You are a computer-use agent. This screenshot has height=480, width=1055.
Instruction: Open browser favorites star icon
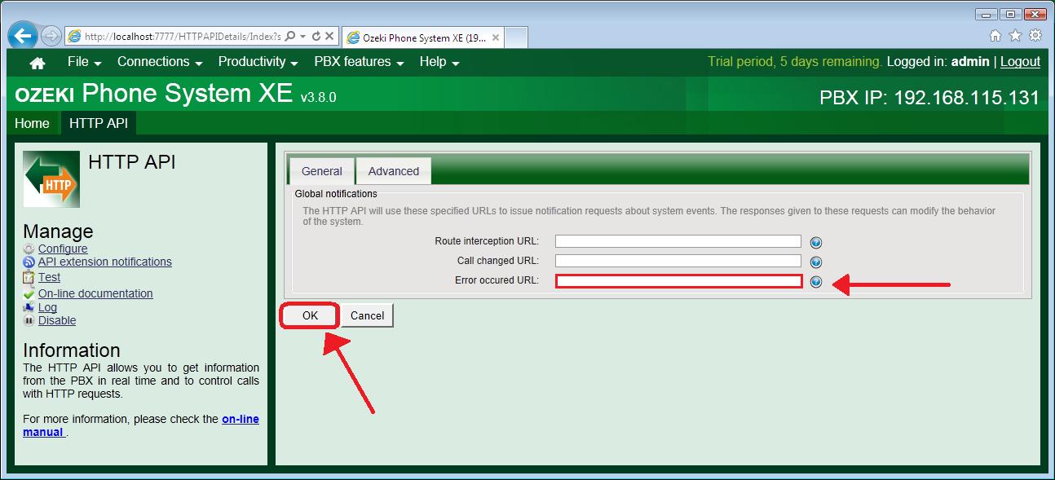1015,36
